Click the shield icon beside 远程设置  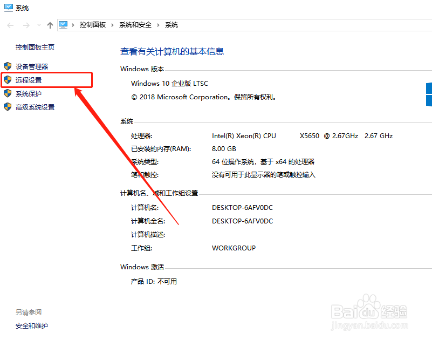point(8,80)
